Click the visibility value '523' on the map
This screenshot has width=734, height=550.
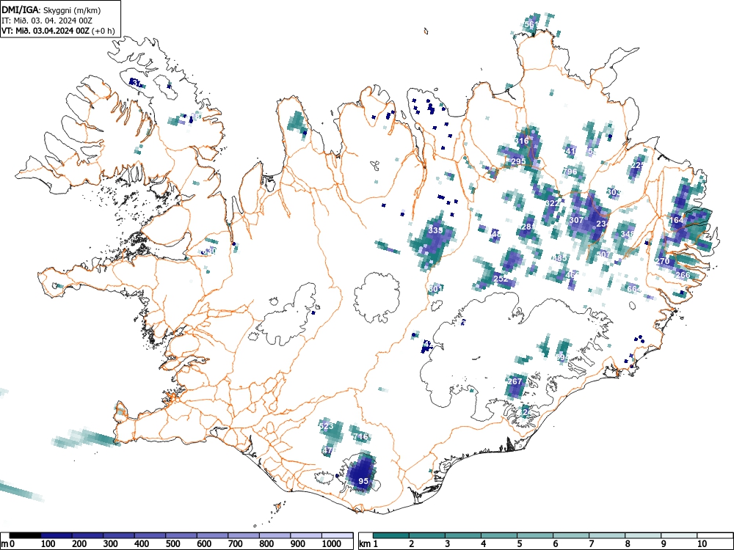click(x=326, y=426)
